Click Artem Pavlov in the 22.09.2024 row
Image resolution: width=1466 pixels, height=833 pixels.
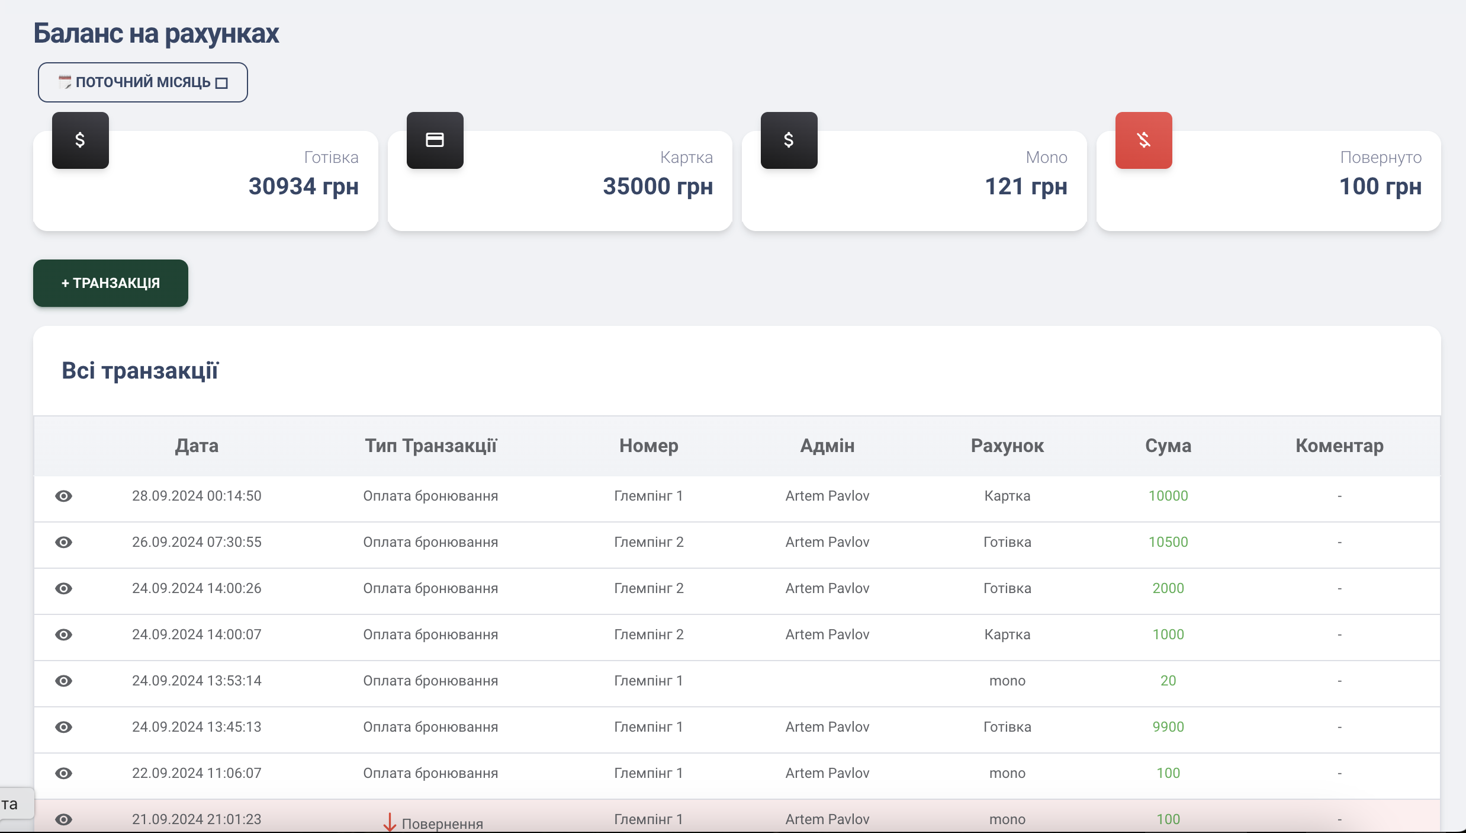pos(827,773)
